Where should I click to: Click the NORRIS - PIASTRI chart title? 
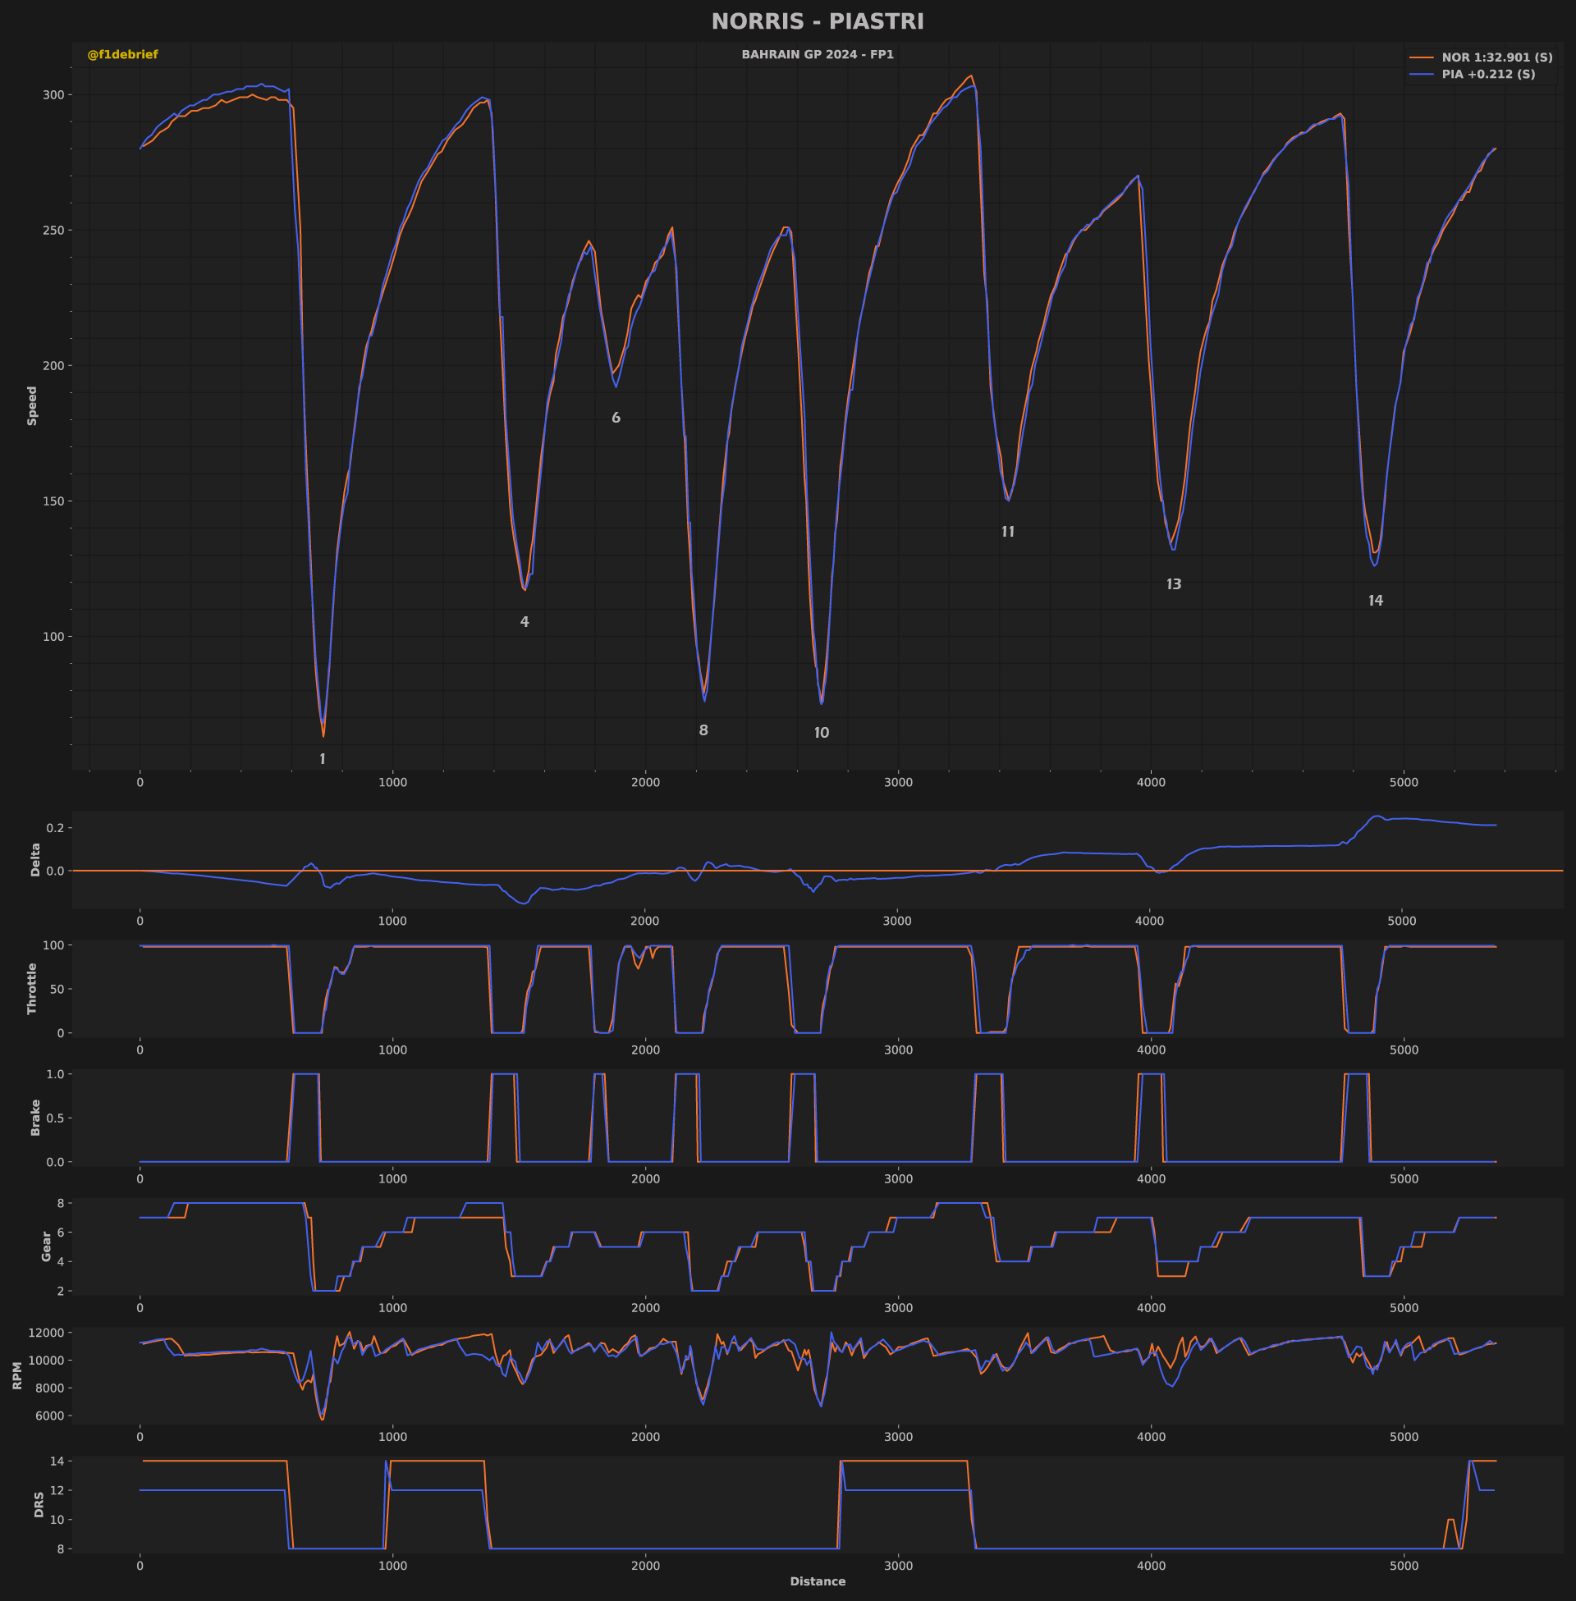pyautogui.click(x=817, y=21)
